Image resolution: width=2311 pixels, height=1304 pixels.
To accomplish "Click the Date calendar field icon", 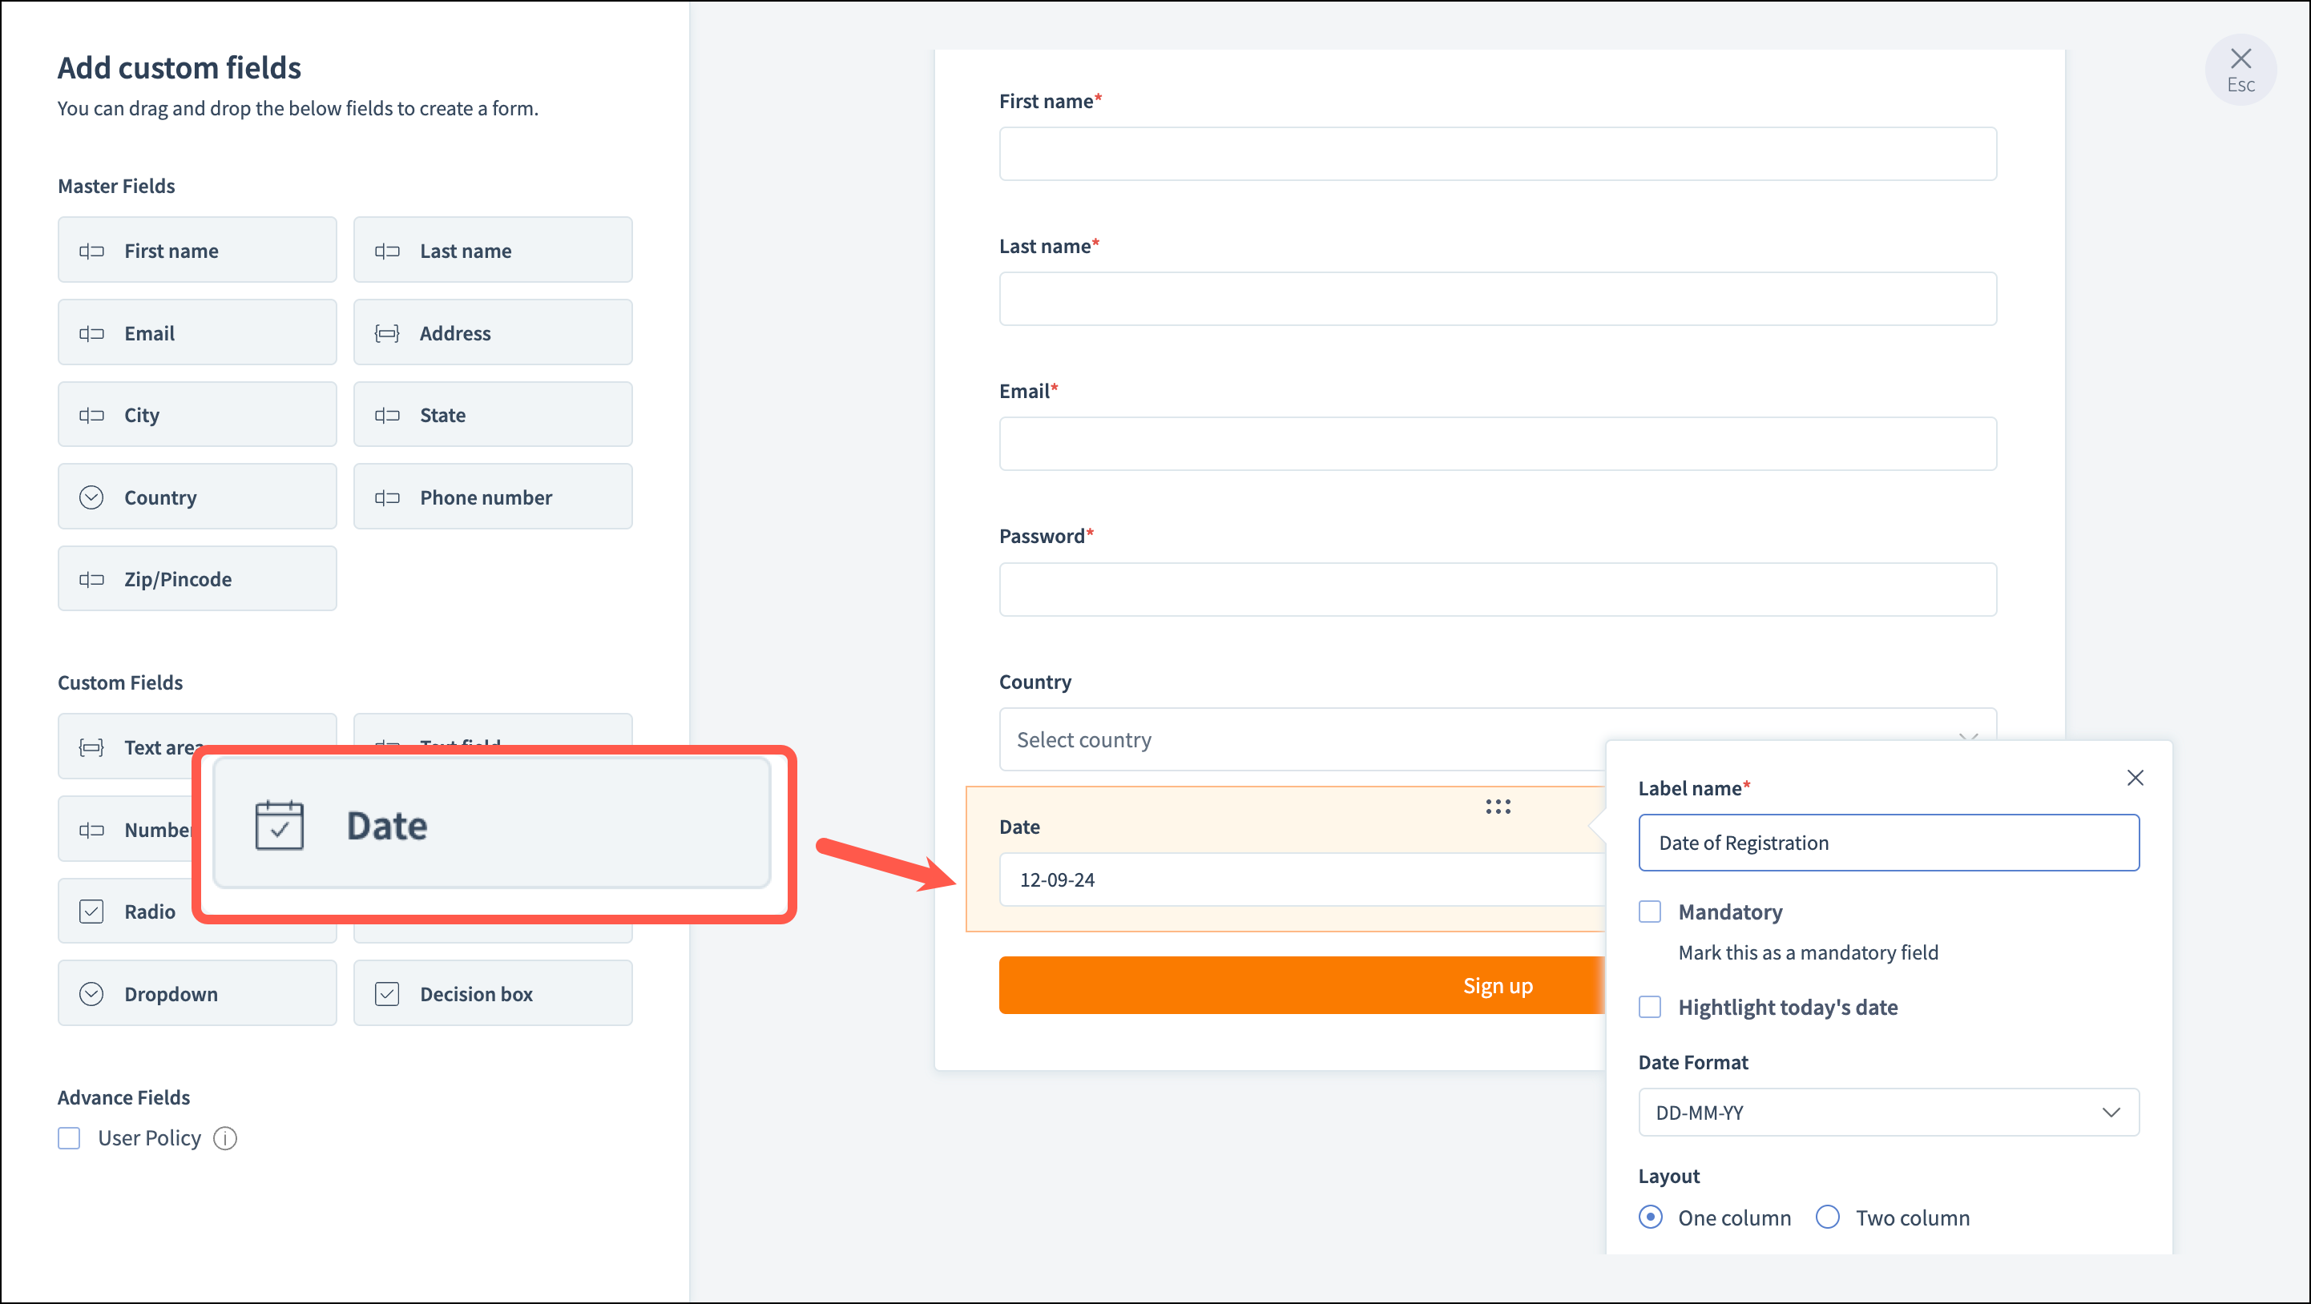I will click(279, 825).
